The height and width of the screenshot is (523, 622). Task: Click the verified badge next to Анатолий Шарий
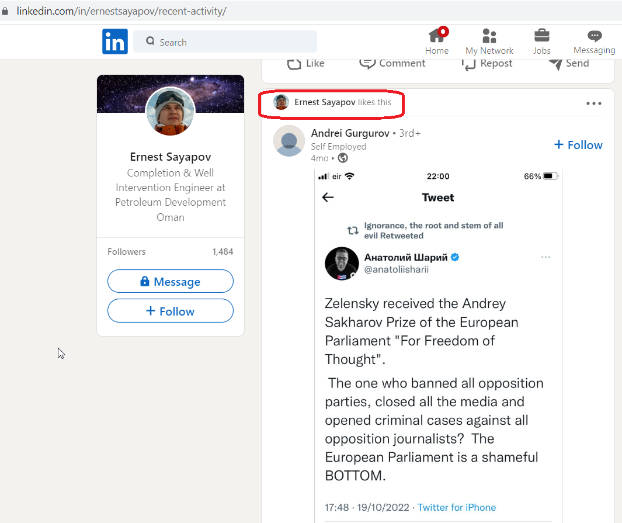[455, 257]
